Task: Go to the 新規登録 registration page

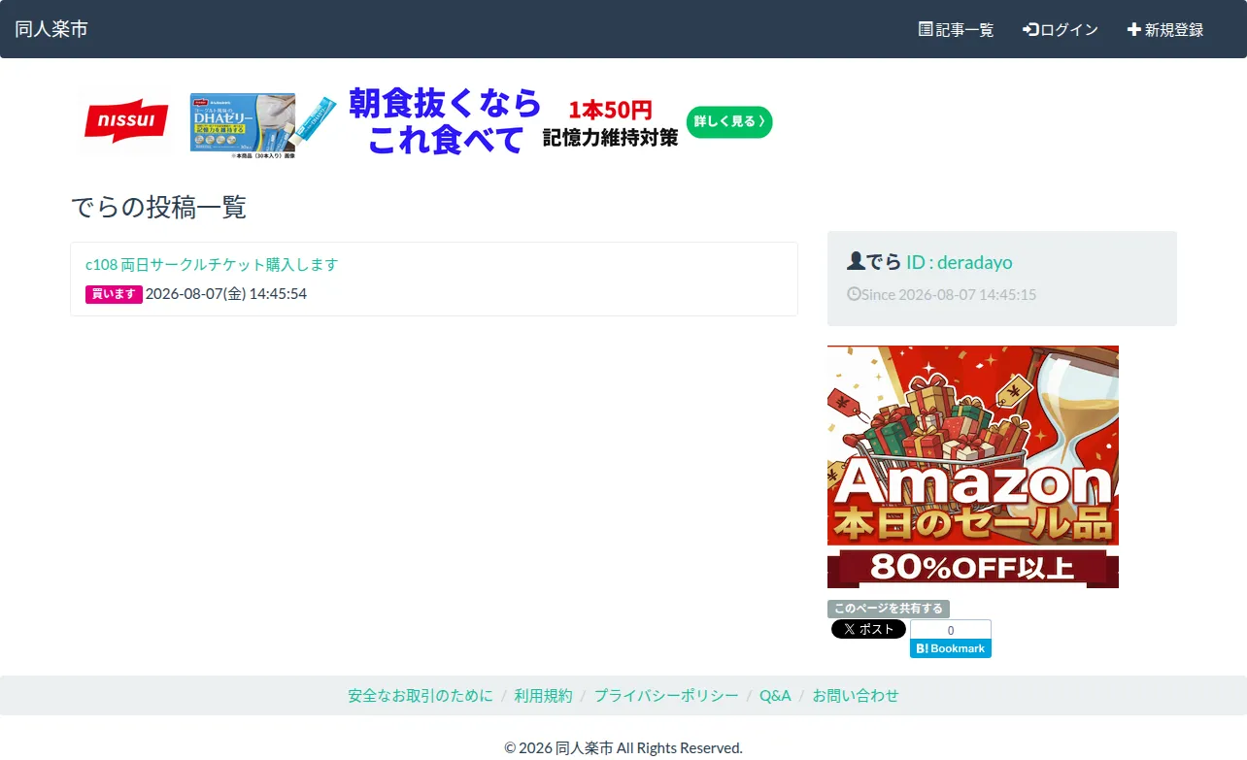Action: (x=1165, y=29)
